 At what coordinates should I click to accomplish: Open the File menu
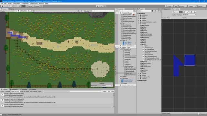[2, 4]
